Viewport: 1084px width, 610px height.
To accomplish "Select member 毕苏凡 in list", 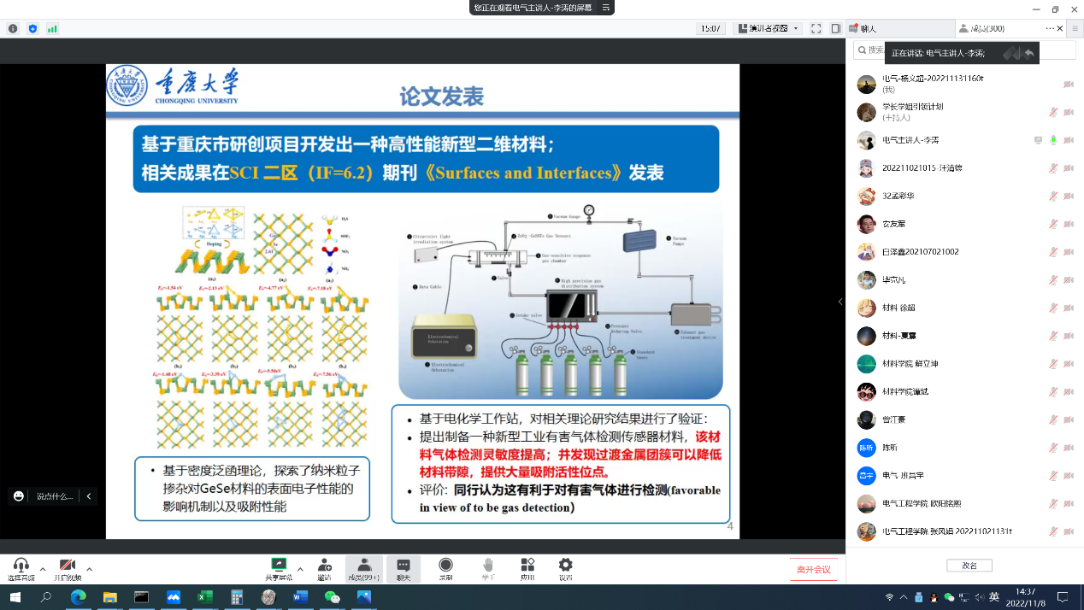I will point(964,280).
